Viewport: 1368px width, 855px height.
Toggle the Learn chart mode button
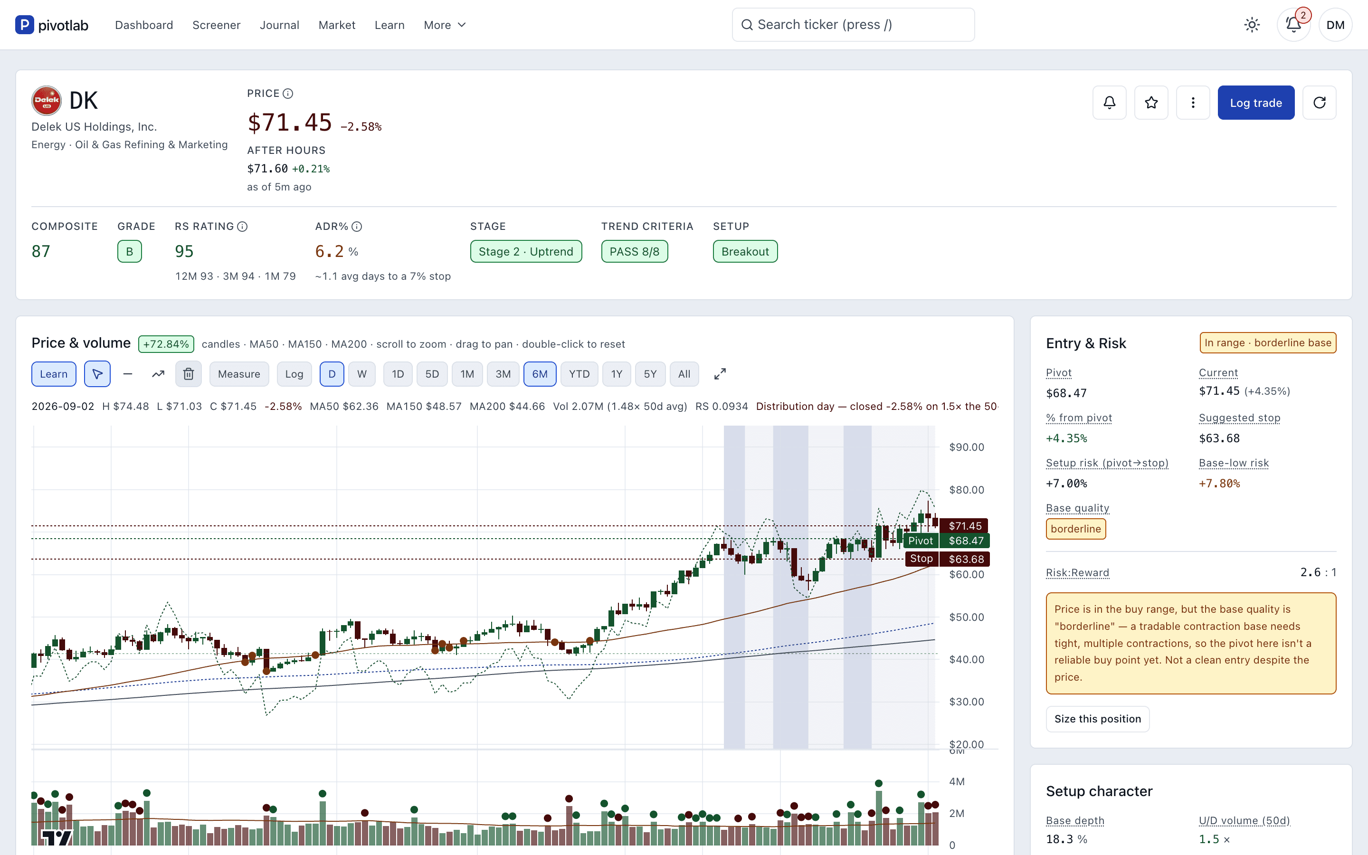[54, 374]
